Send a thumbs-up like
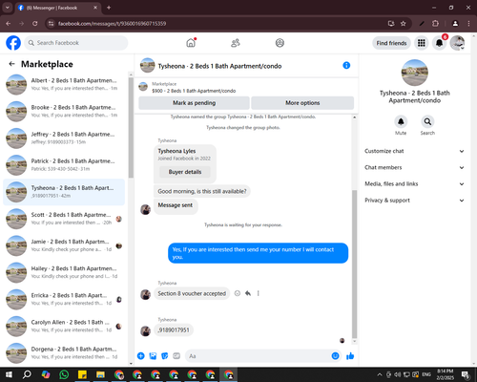 pyautogui.click(x=350, y=356)
